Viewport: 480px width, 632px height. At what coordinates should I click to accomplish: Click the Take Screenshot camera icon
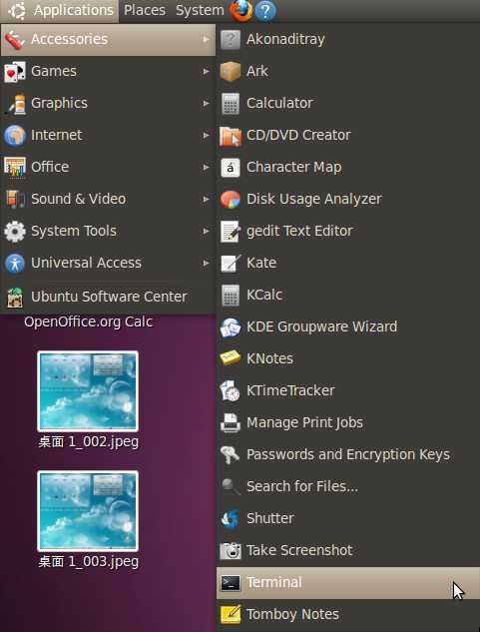pos(231,550)
